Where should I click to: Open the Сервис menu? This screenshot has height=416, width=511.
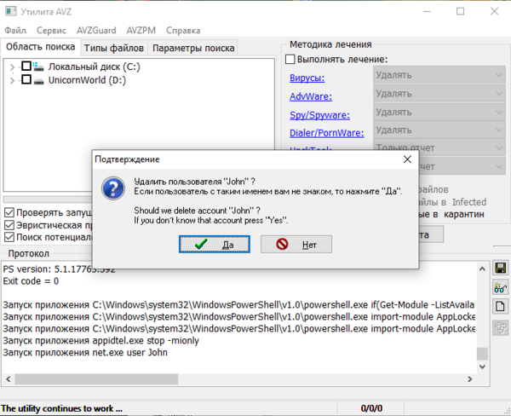coord(51,31)
